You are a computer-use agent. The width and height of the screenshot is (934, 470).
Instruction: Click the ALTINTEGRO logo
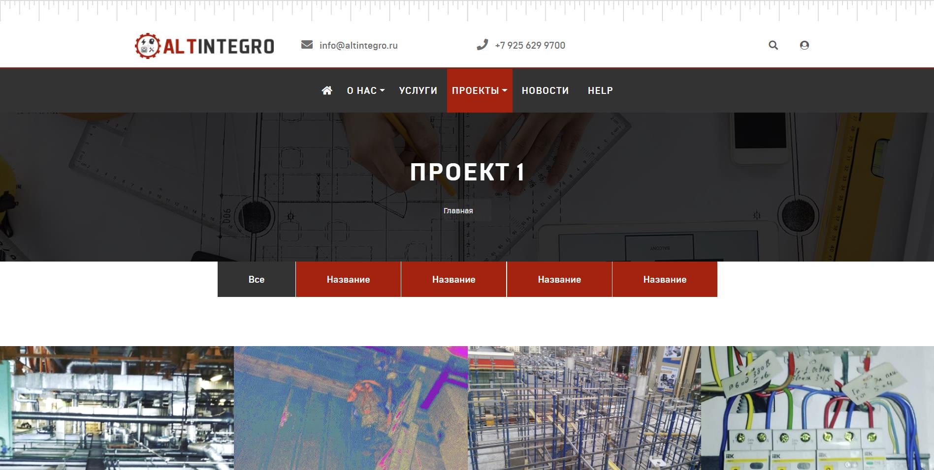pos(204,46)
